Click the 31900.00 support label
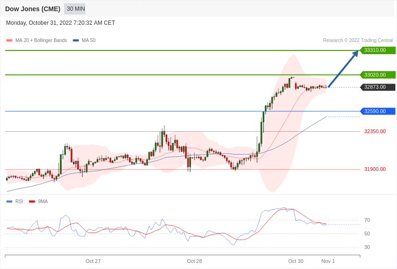The image size is (397, 269). tap(375, 170)
